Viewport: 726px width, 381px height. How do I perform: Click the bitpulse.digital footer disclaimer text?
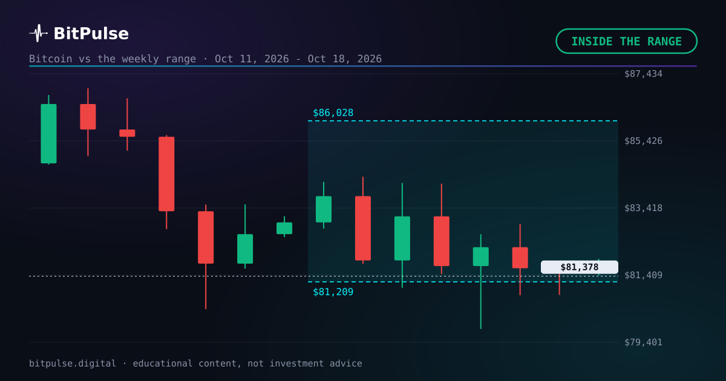pyautogui.click(x=195, y=363)
